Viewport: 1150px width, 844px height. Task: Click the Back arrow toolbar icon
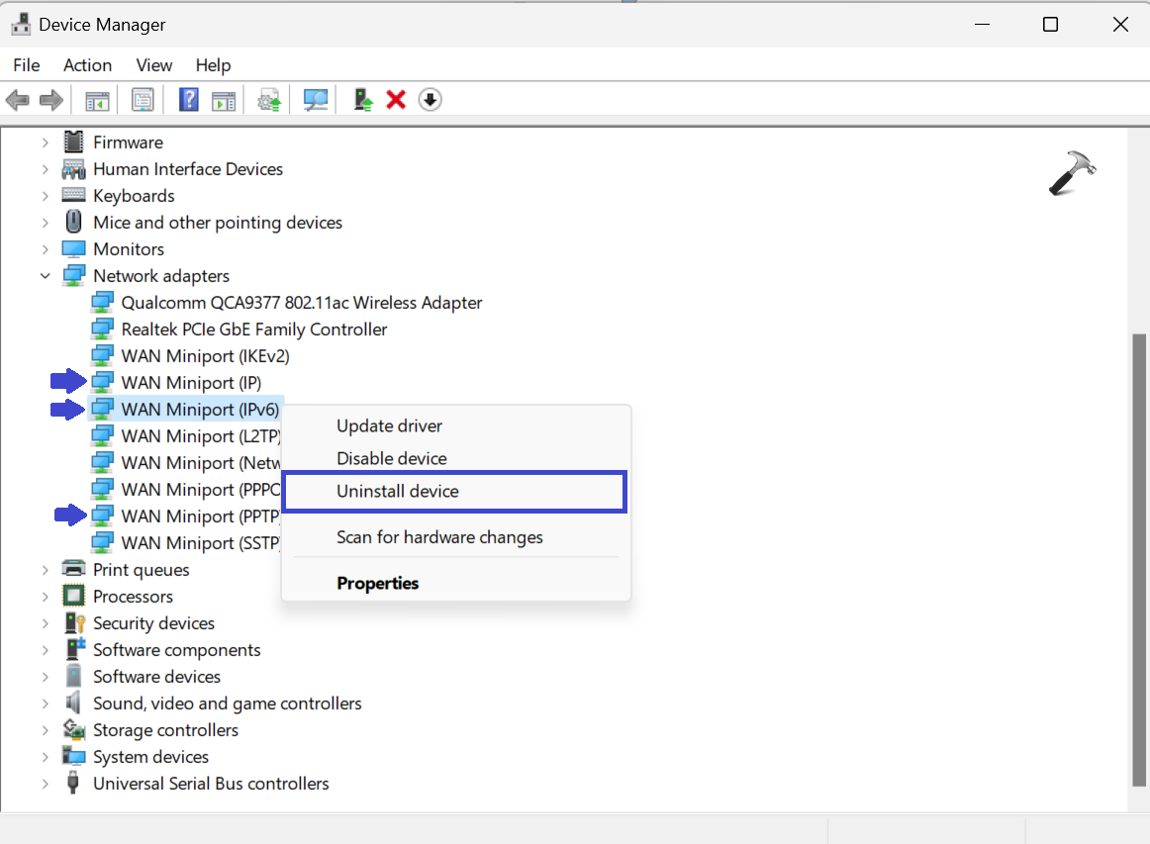17,100
